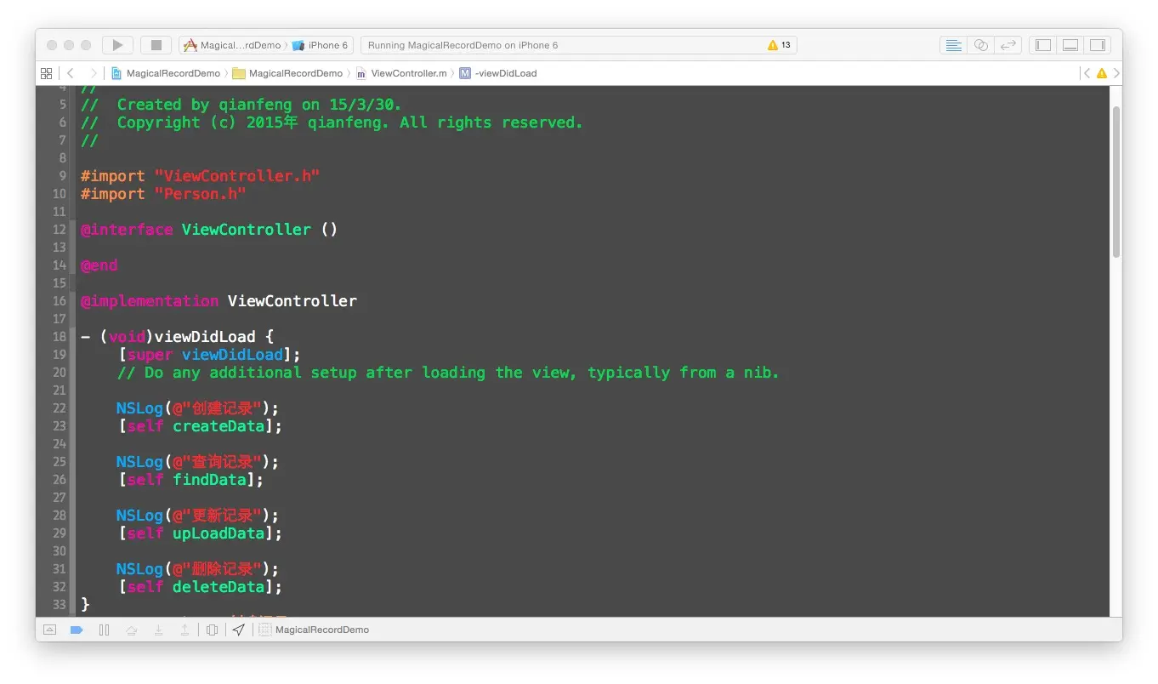Click the jump bar warning icon
Viewport: 1158px width, 684px height.
tap(1101, 73)
